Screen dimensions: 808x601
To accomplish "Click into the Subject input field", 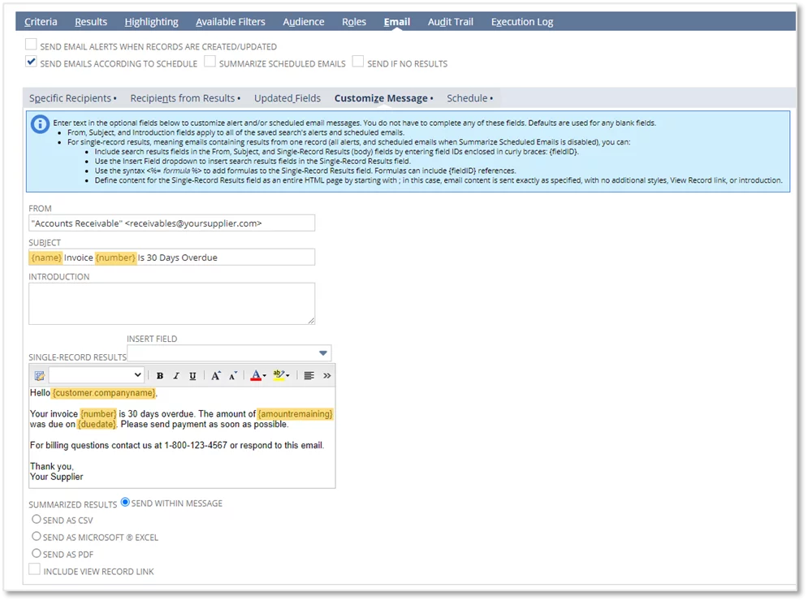I will click(171, 257).
